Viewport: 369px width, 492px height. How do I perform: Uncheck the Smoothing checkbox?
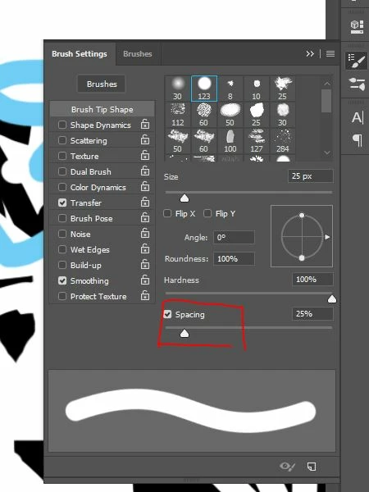pos(62,280)
